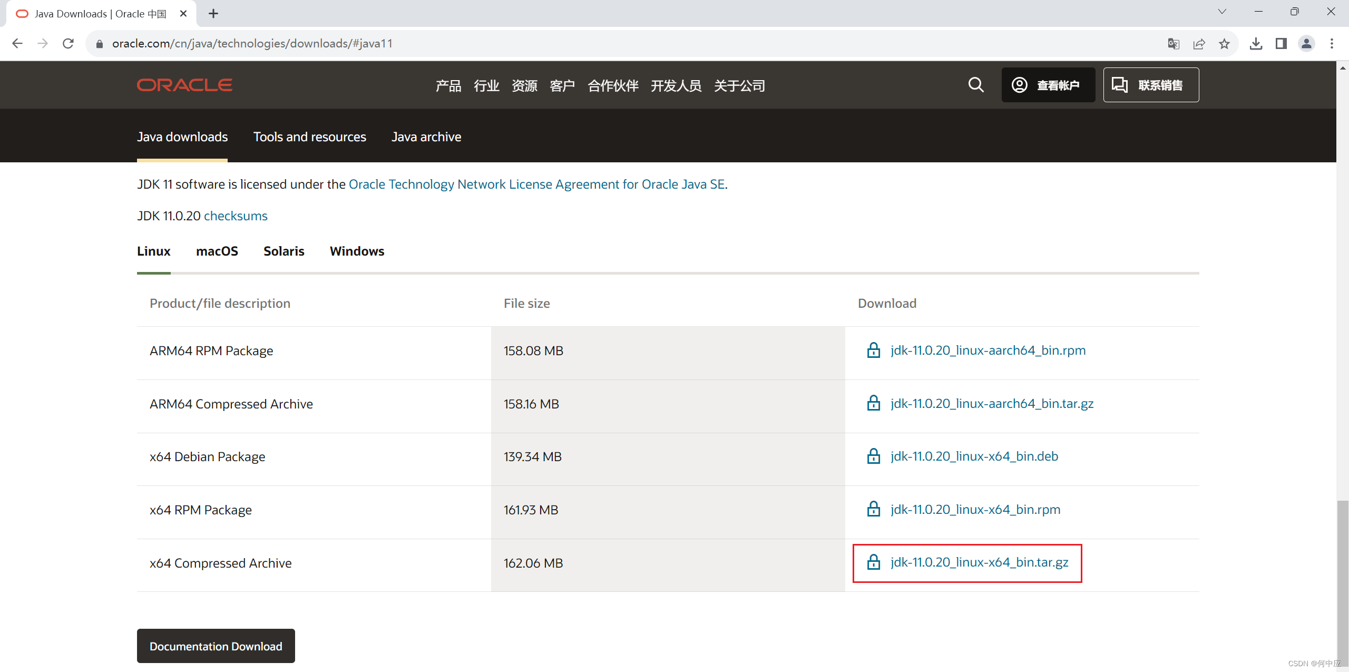Open the translate page icon
The width and height of the screenshot is (1349, 672).
tap(1174, 44)
